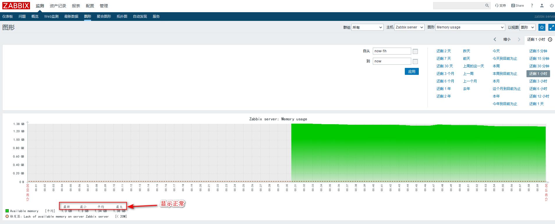Select time range 上周的这一天
The height and width of the screenshot is (224, 555).
474,66
